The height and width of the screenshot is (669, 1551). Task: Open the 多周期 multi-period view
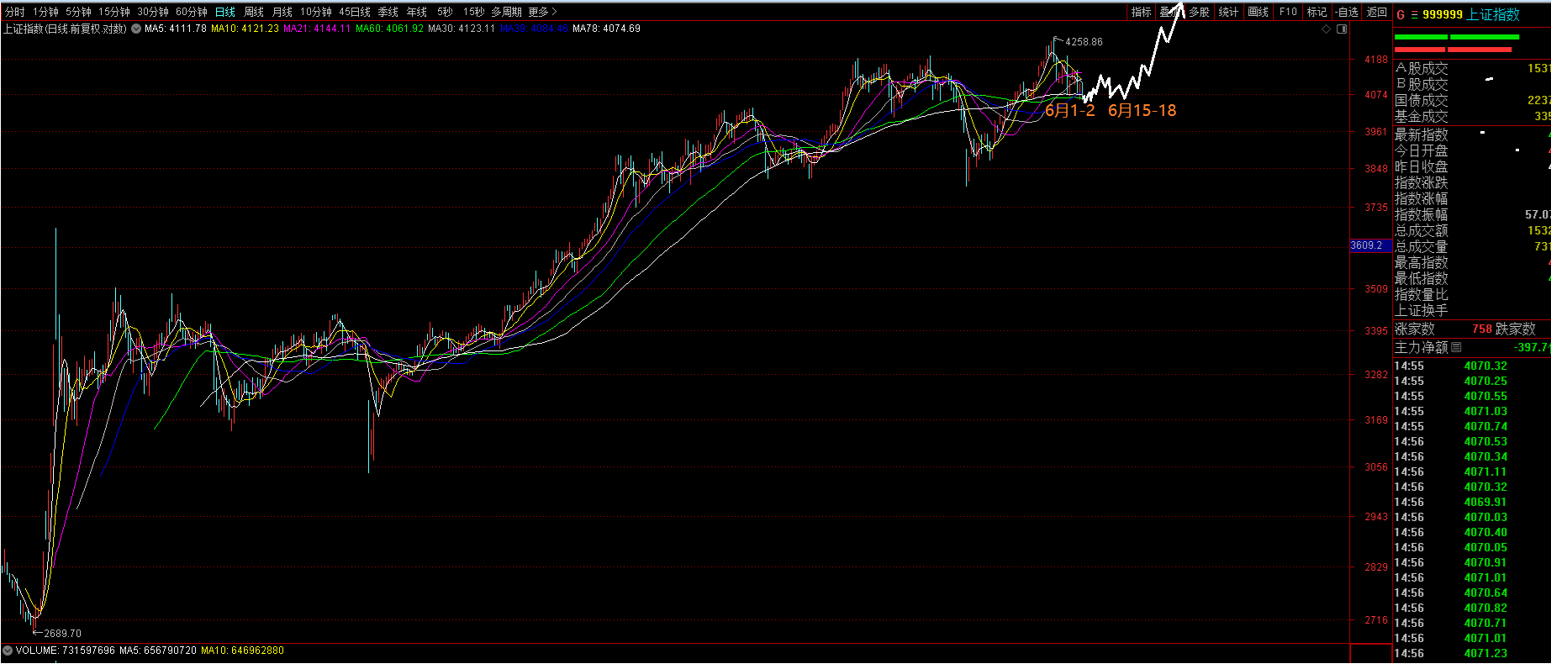click(x=507, y=12)
